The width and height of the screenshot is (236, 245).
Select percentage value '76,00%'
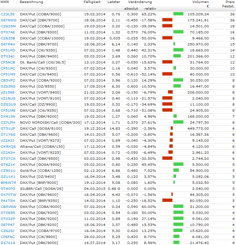coord(149,32)
